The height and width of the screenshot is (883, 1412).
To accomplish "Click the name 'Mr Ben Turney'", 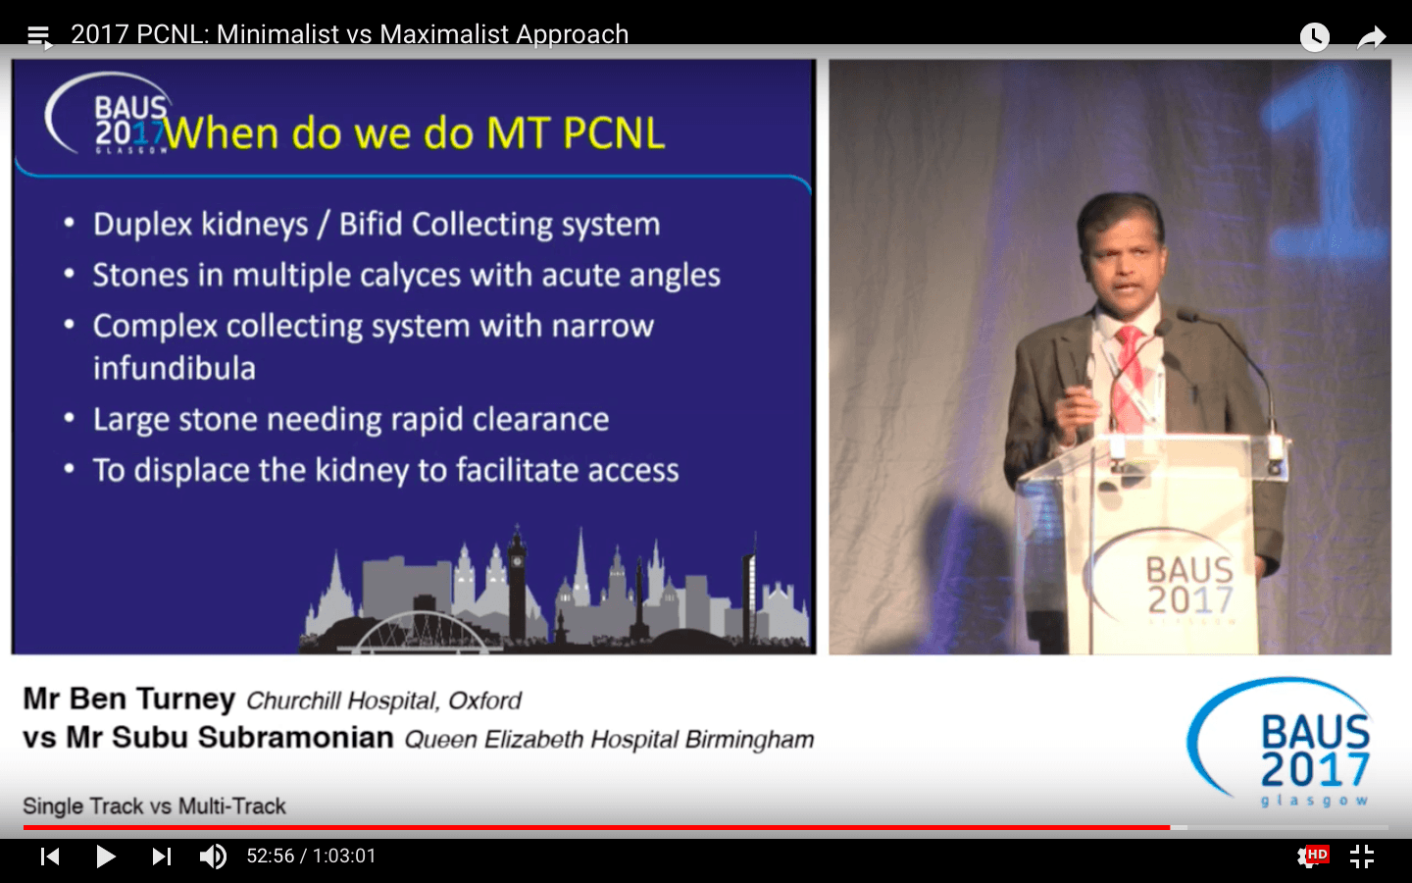I will 129,699.
